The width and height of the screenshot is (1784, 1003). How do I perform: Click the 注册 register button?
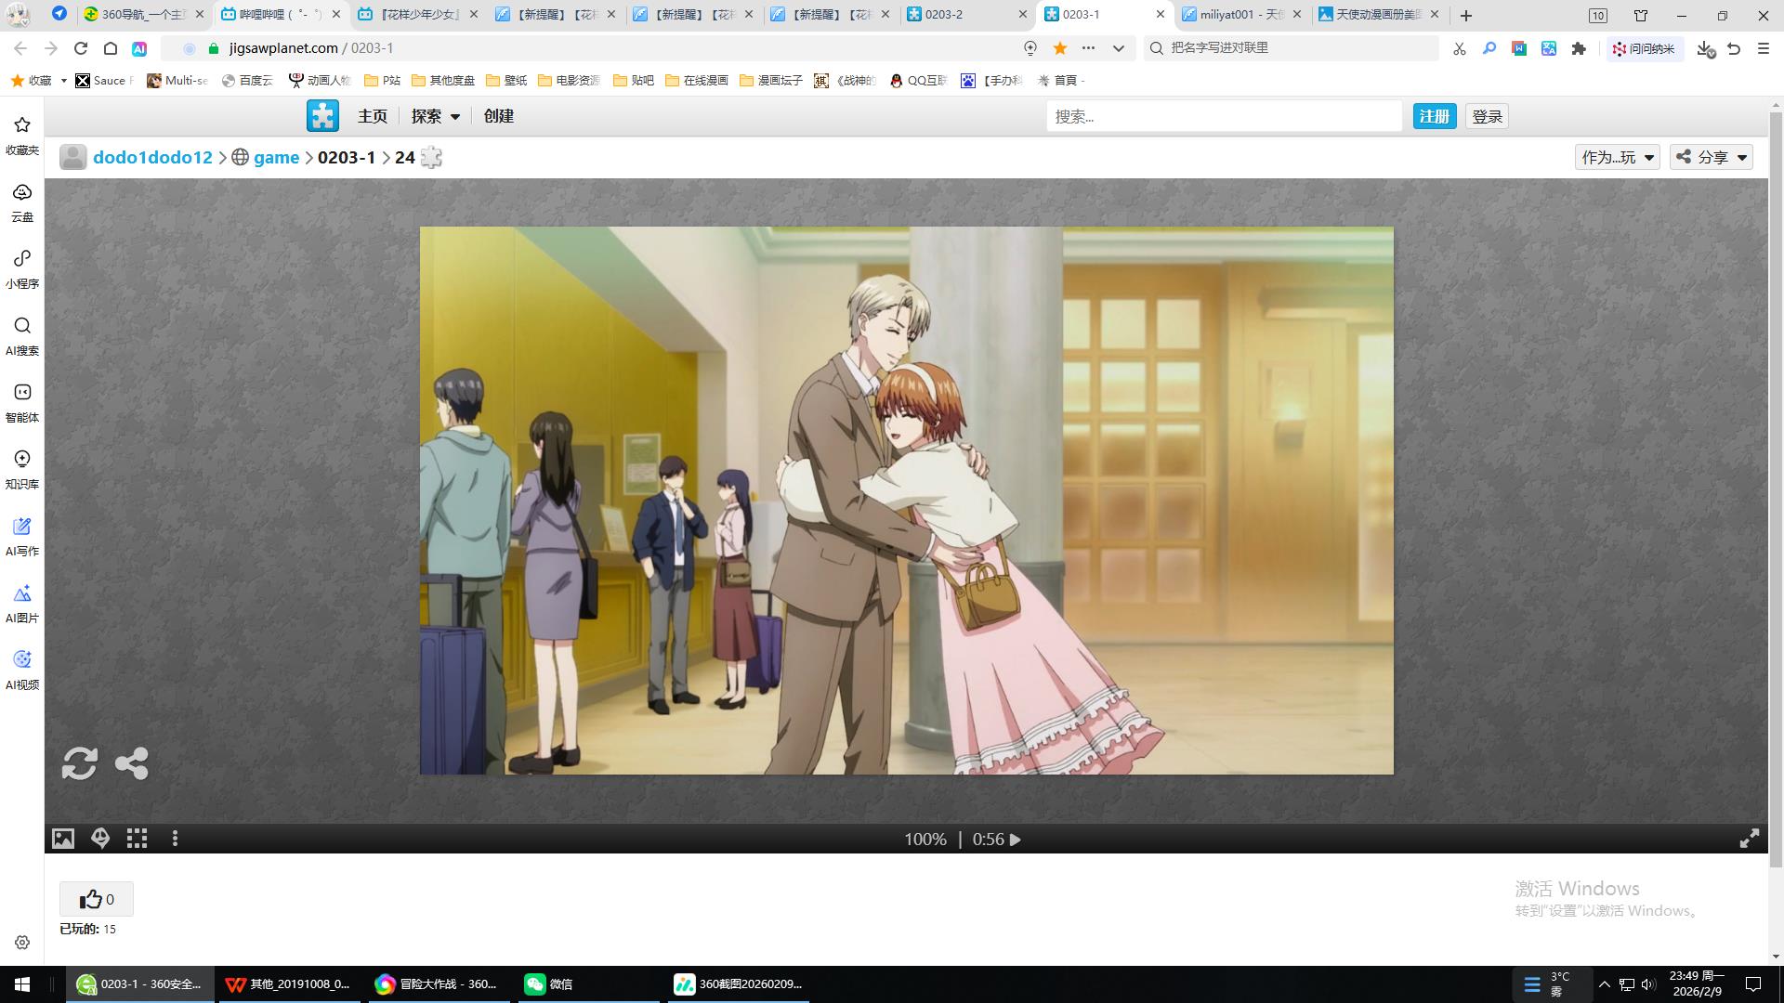click(x=1434, y=116)
